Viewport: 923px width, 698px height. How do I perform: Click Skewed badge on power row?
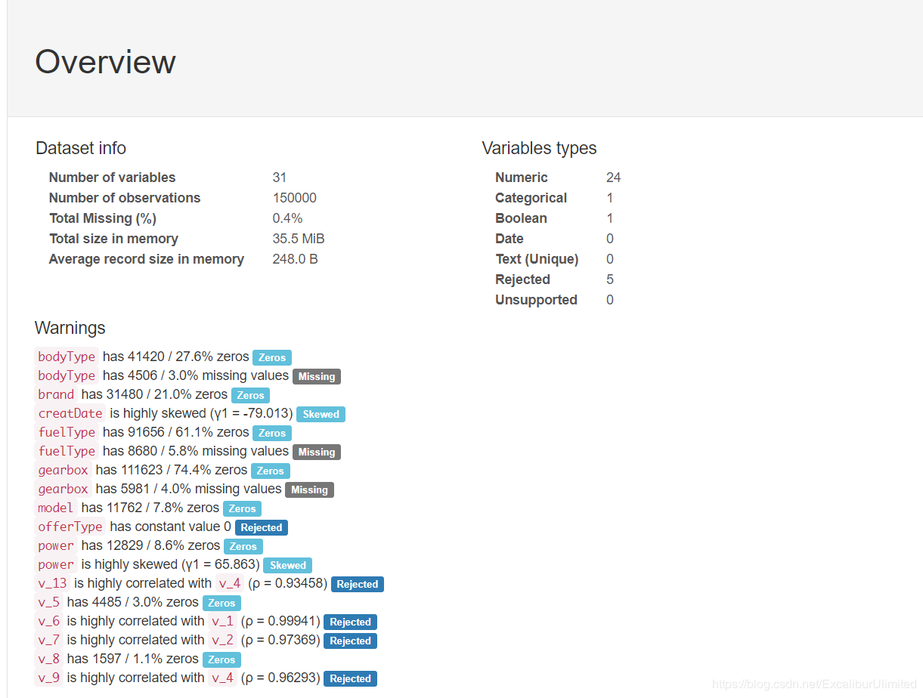288,565
